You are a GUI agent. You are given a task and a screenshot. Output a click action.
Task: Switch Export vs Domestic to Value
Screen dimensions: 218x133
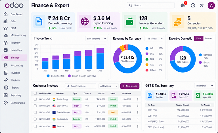(x=199, y=39)
